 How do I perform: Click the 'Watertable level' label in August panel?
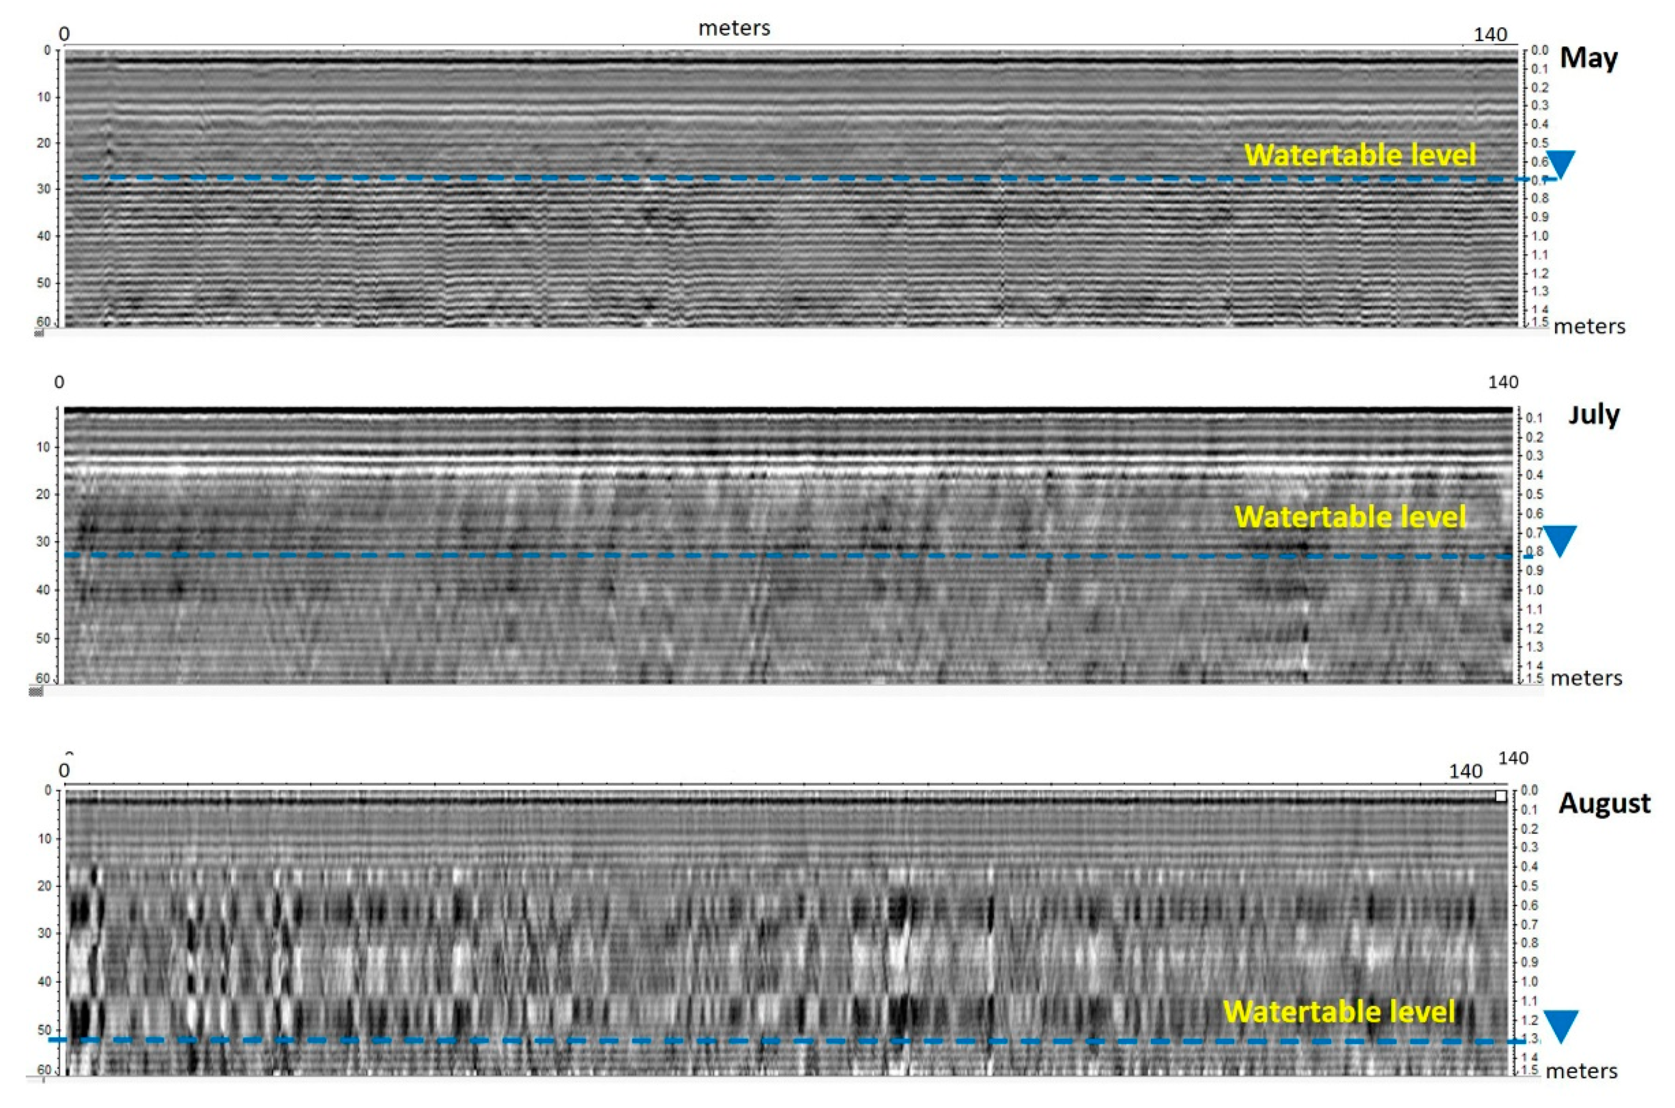[1339, 1011]
